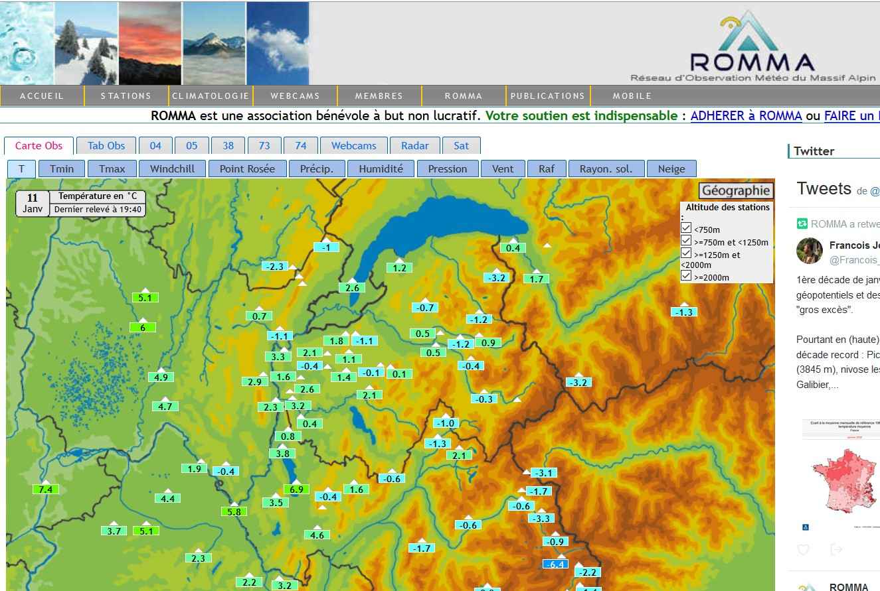
Task: Show Pression values on map
Action: [x=447, y=168]
